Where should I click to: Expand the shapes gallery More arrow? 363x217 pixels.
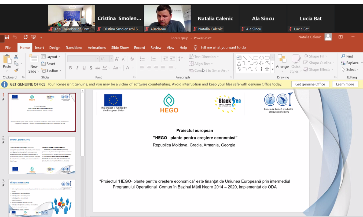pos(272,69)
